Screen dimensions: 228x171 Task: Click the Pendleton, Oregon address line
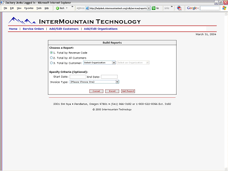[112, 104]
